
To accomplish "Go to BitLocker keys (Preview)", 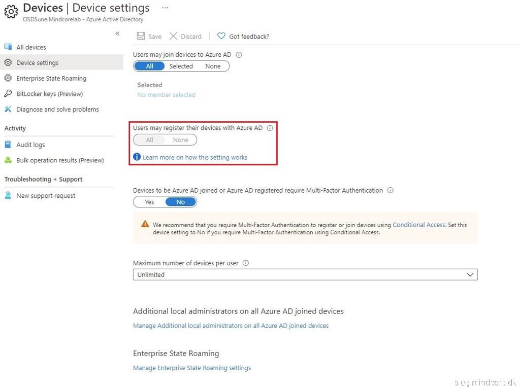I will (x=49, y=94).
